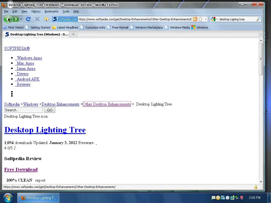This screenshot has width=271, height=203.
Task: Click the 3:08 PM taskbar clock
Action: 254,198
